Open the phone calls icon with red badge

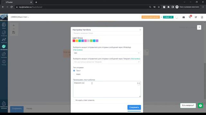point(190,17)
